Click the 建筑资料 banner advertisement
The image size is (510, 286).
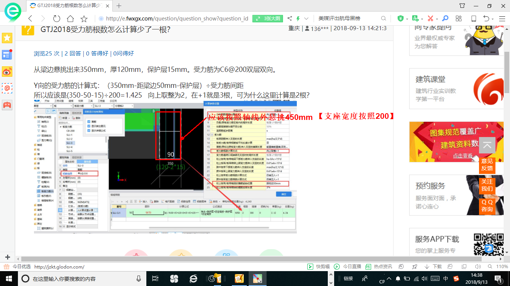(457, 142)
